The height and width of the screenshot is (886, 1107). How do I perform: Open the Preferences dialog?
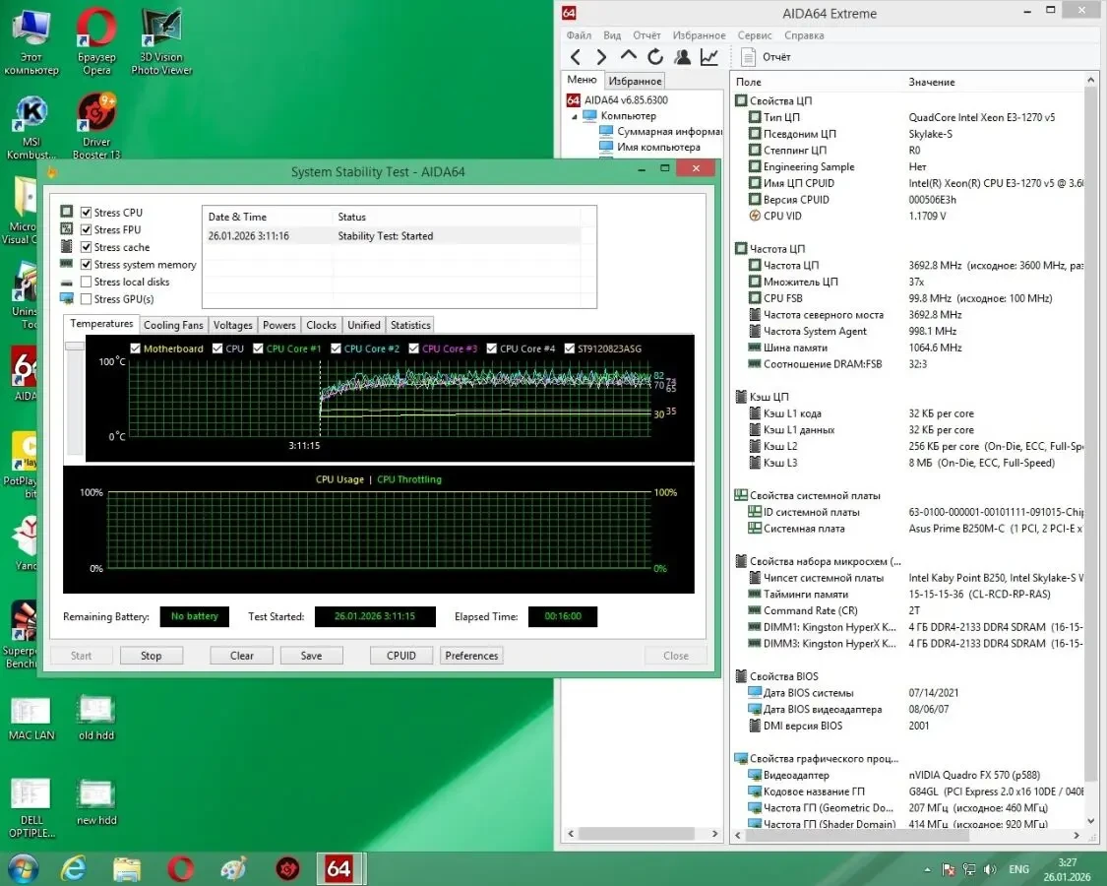click(471, 655)
